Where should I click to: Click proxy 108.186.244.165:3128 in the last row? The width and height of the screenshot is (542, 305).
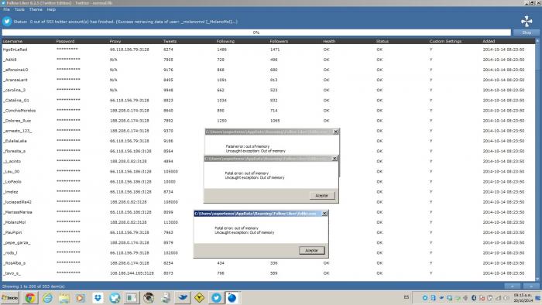point(132,273)
